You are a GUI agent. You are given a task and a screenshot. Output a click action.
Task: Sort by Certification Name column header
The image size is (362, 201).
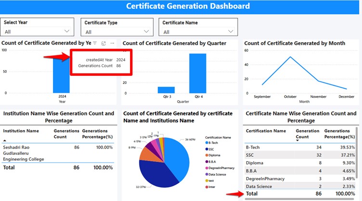tap(266, 130)
